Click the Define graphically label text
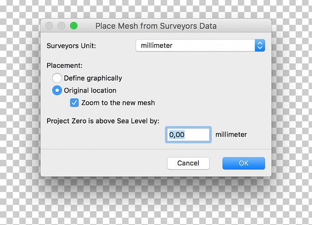Screen dimensions: 312x225 coord(93,78)
